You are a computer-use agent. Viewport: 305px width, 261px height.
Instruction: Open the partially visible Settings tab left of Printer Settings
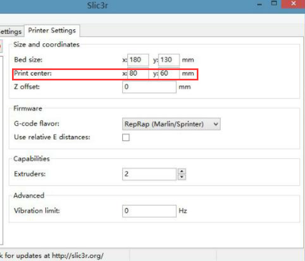11,32
